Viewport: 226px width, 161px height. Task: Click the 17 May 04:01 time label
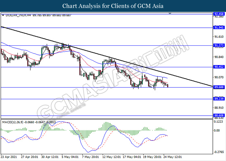(131, 157)
